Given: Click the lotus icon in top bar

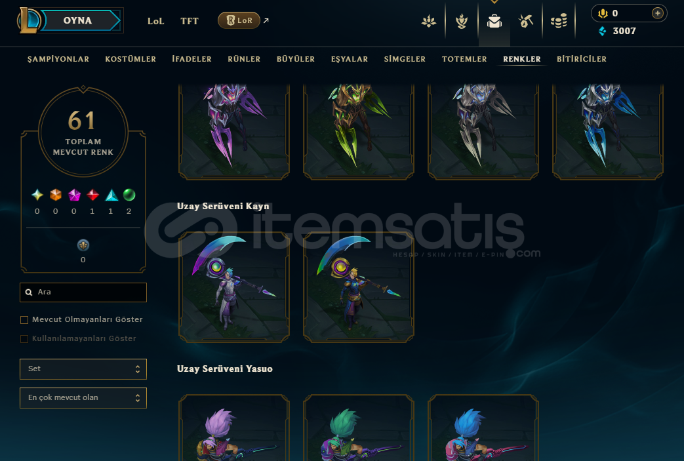Looking at the screenshot, I should click(429, 21).
